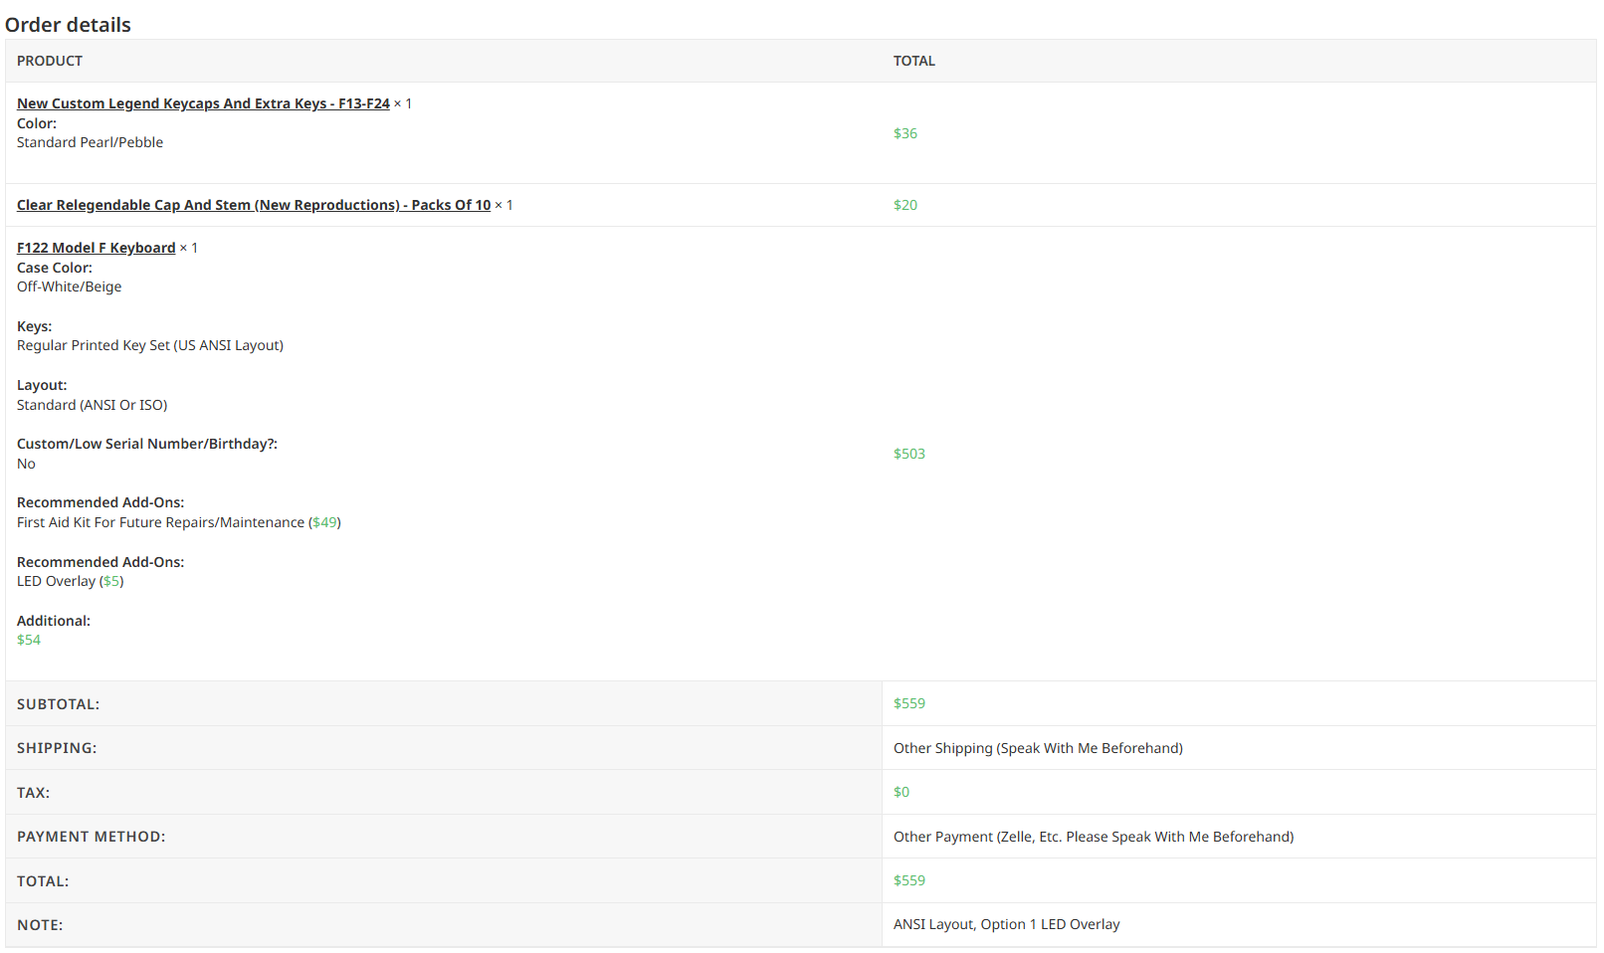
Task: Select the Standard Pearl/Pebble color value
Action: point(91,142)
